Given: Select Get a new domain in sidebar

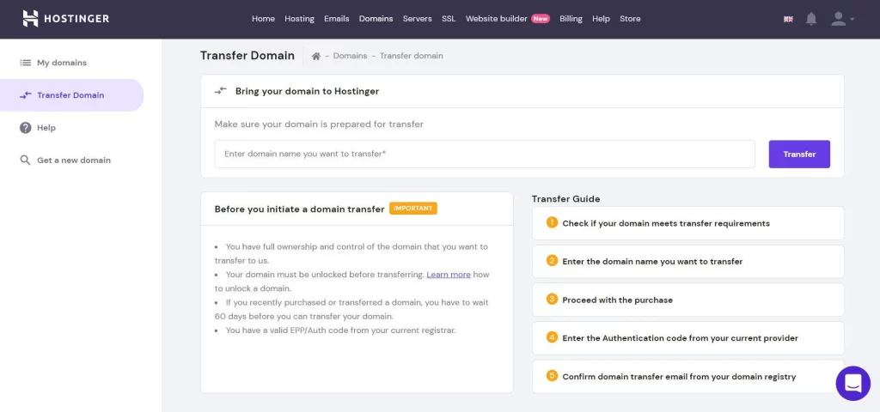Looking at the screenshot, I should pyautogui.click(x=72, y=161).
